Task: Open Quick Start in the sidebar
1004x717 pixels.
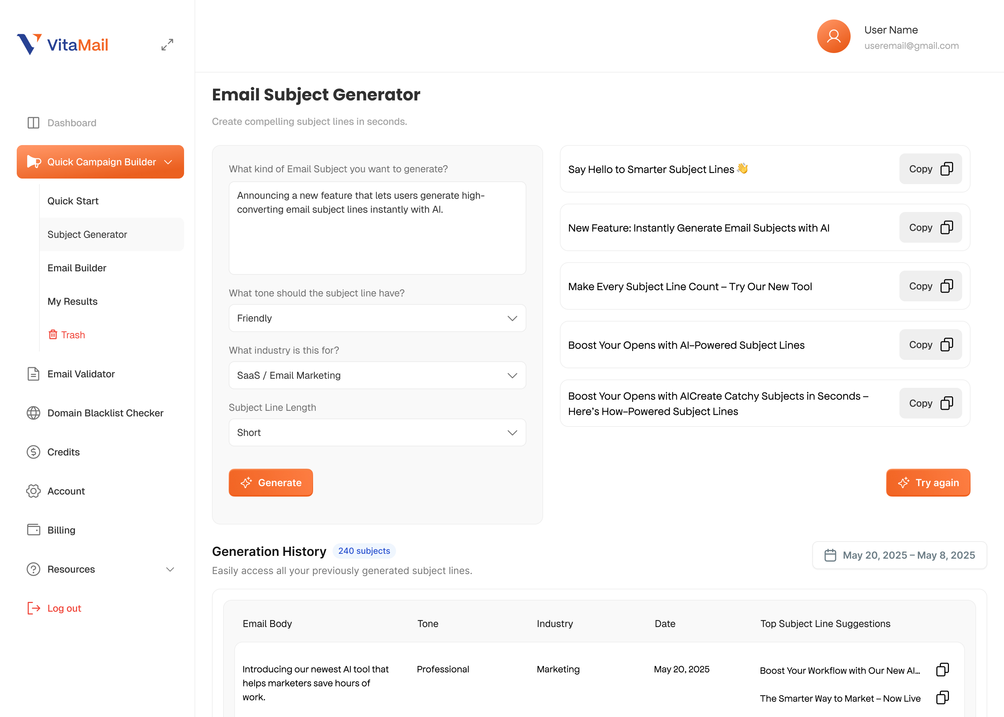Action: (73, 201)
